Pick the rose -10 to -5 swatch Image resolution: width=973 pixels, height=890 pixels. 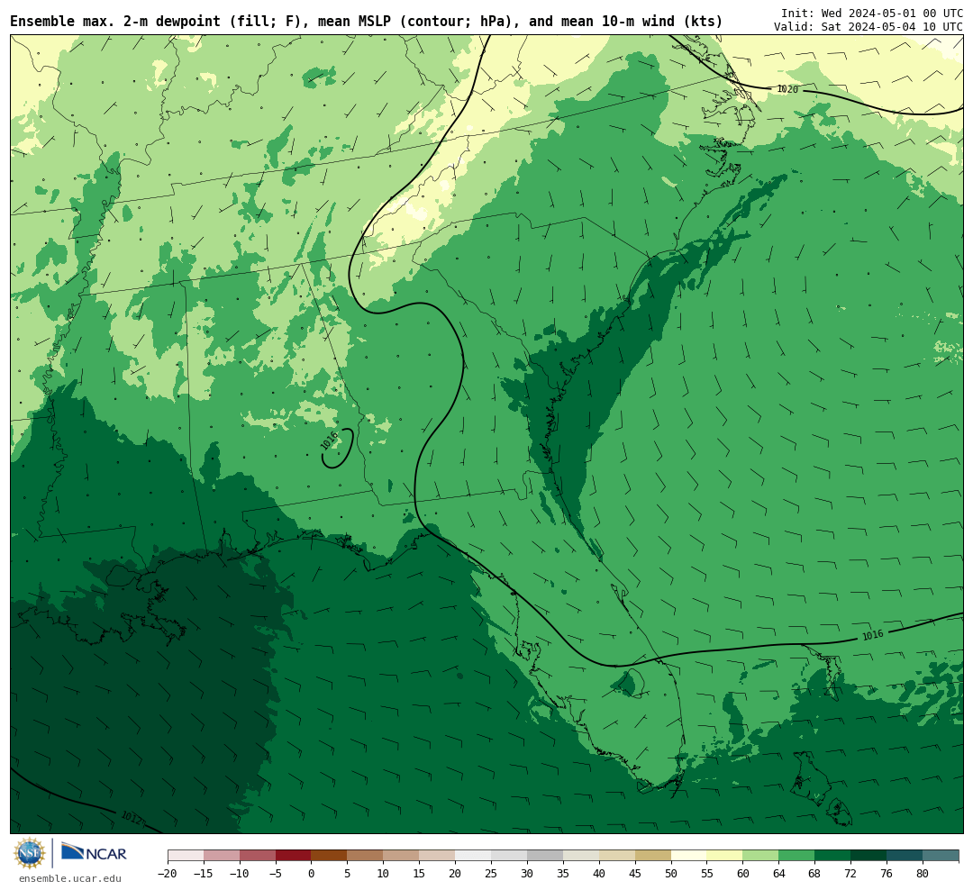[258, 856]
